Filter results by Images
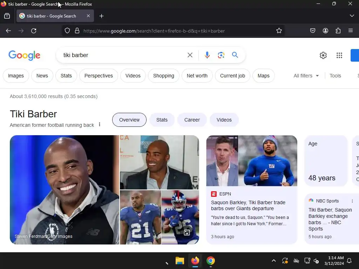 [16, 76]
